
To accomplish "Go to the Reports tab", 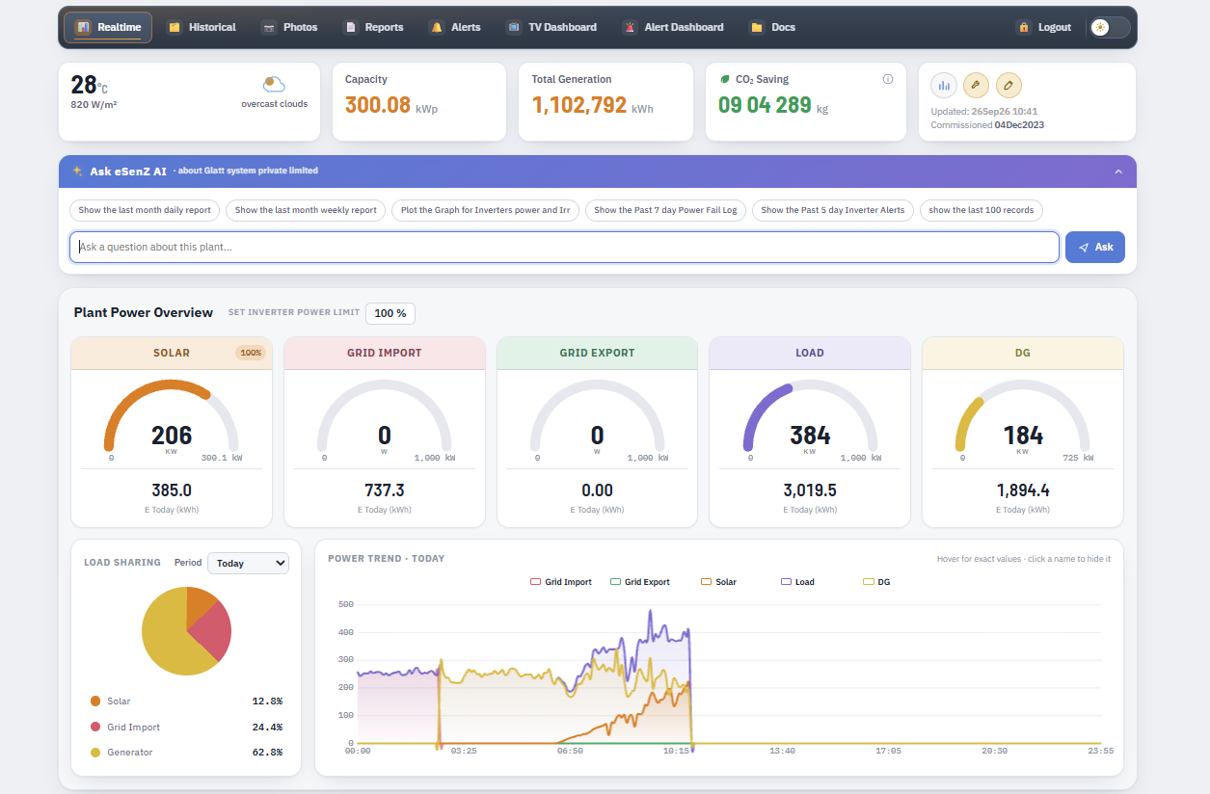I will [x=374, y=27].
